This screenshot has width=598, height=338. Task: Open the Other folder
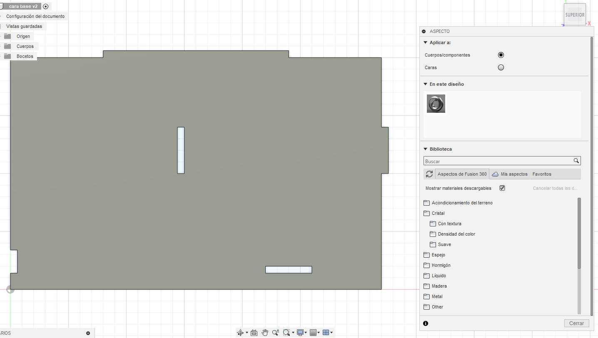[434, 307]
